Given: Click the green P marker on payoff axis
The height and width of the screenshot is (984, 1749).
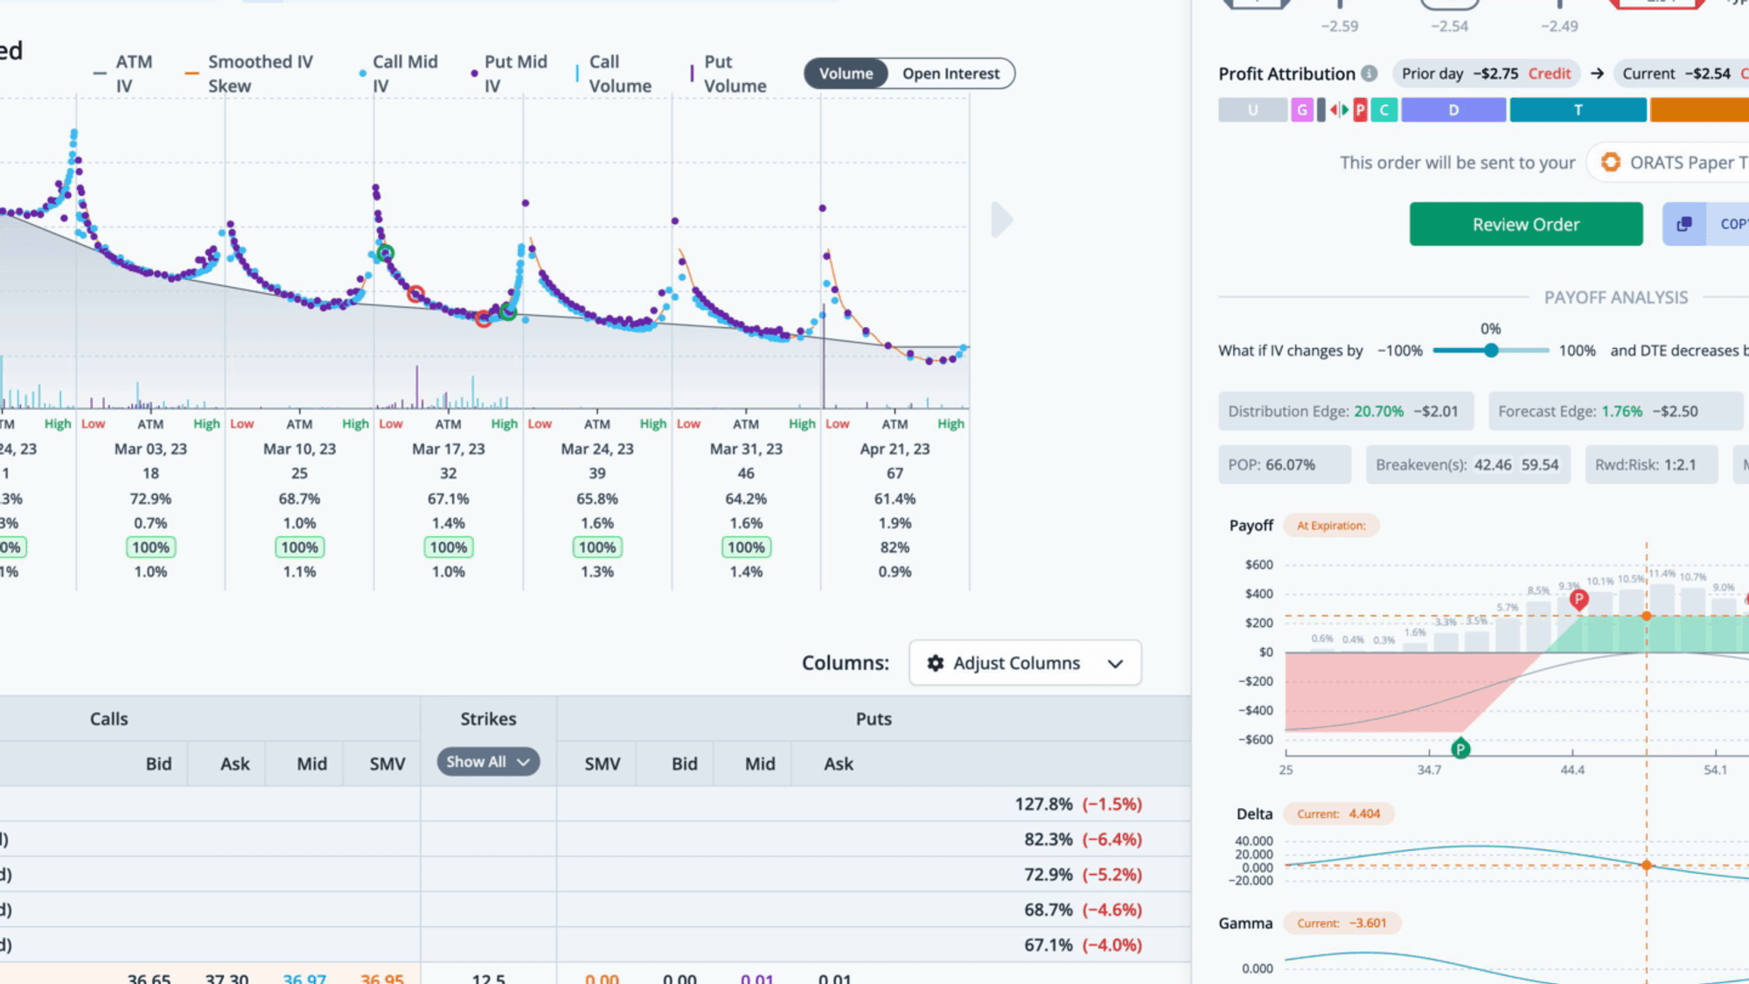Looking at the screenshot, I should pos(1460,749).
